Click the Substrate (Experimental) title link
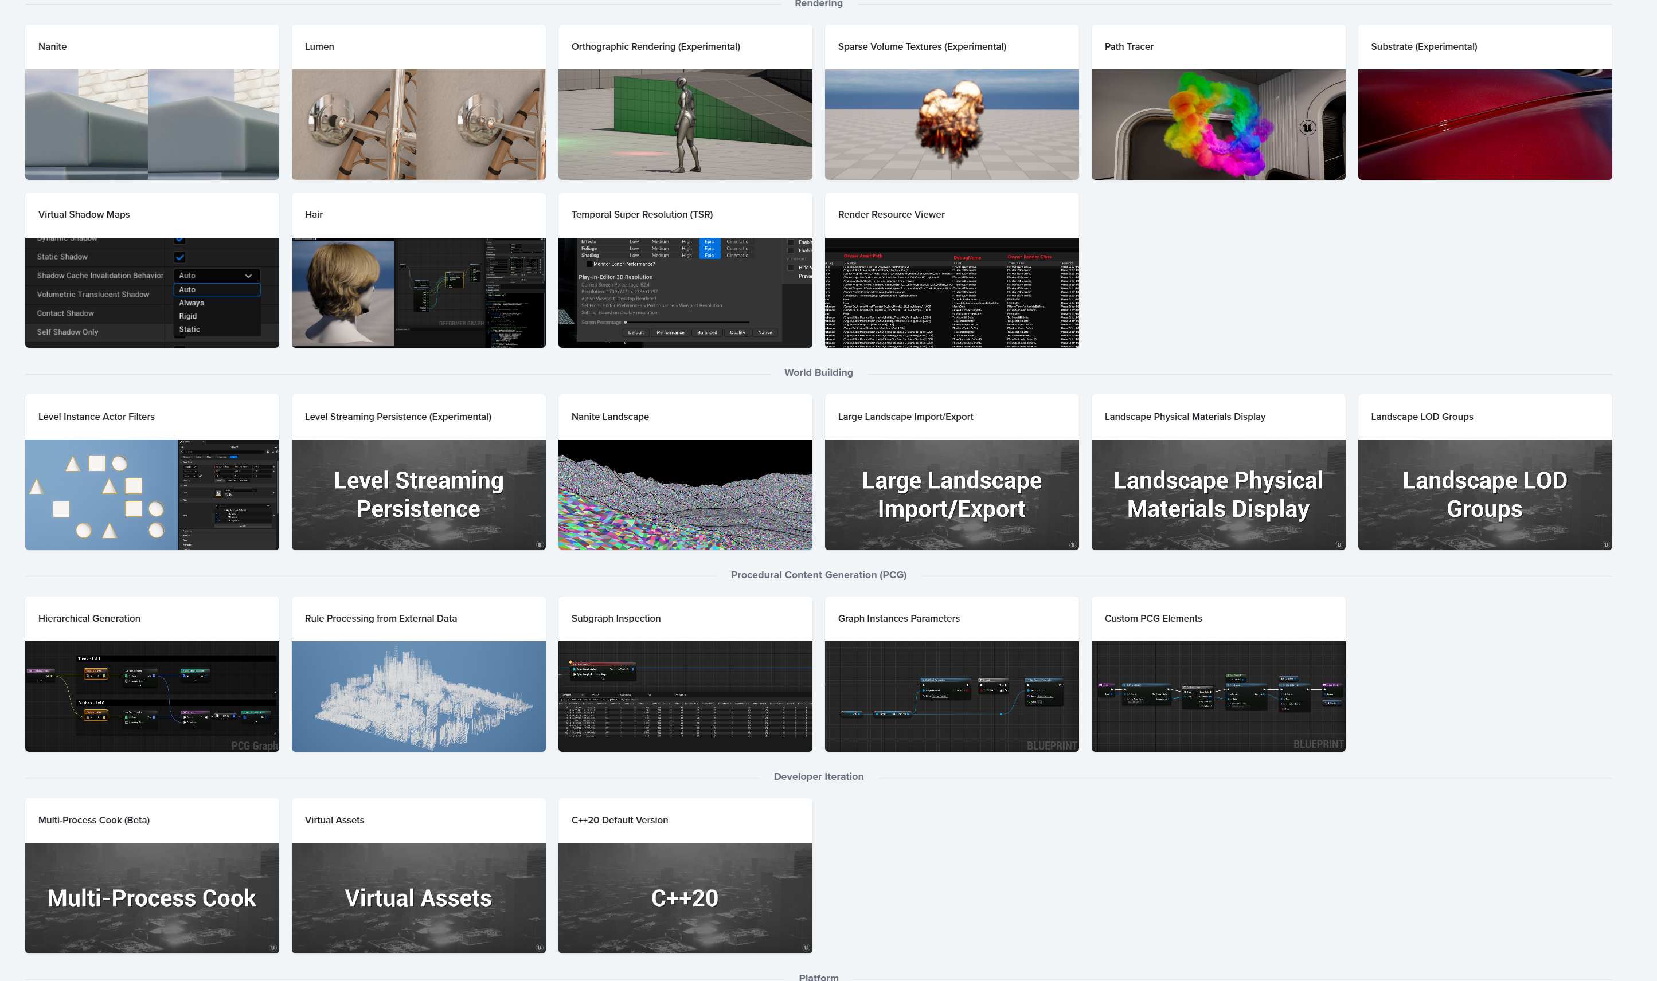The image size is (1657, 981). point(1424,46)
